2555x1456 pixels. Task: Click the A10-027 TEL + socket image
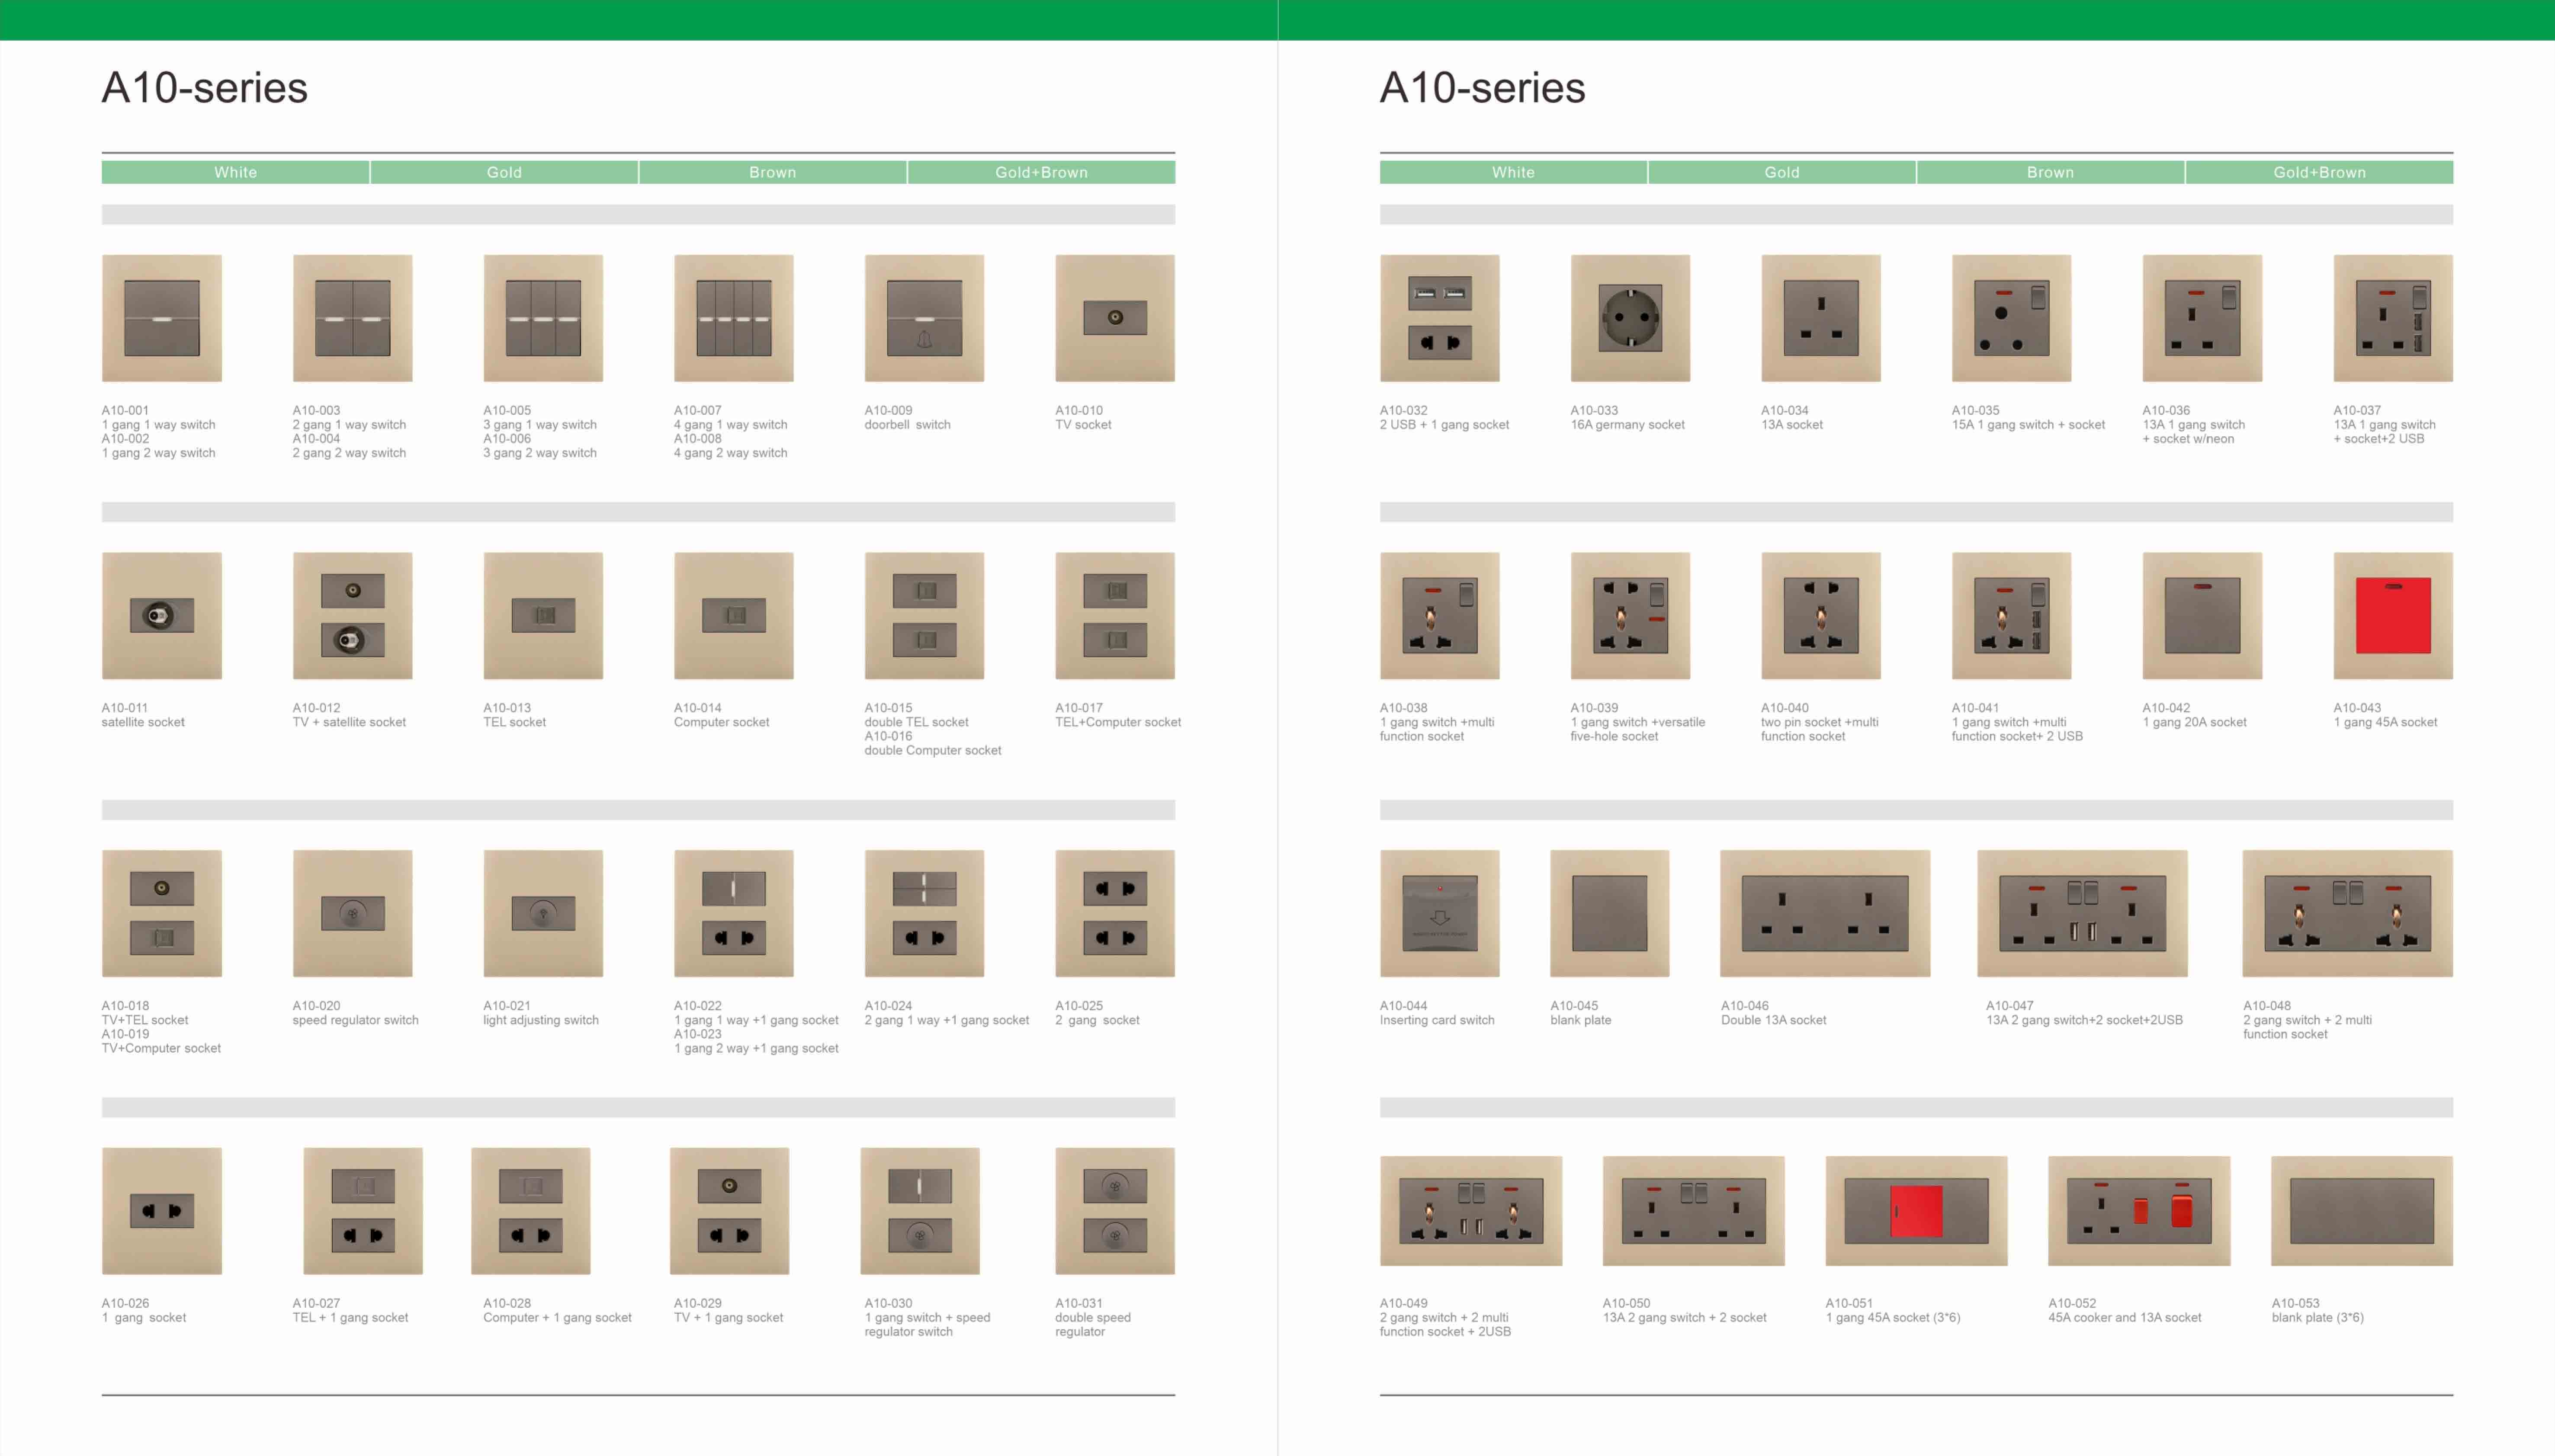(363, 1211)
